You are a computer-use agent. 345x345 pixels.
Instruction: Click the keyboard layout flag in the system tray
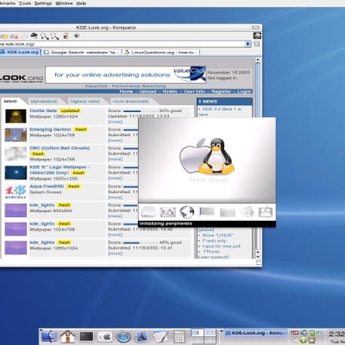[295, 333]
